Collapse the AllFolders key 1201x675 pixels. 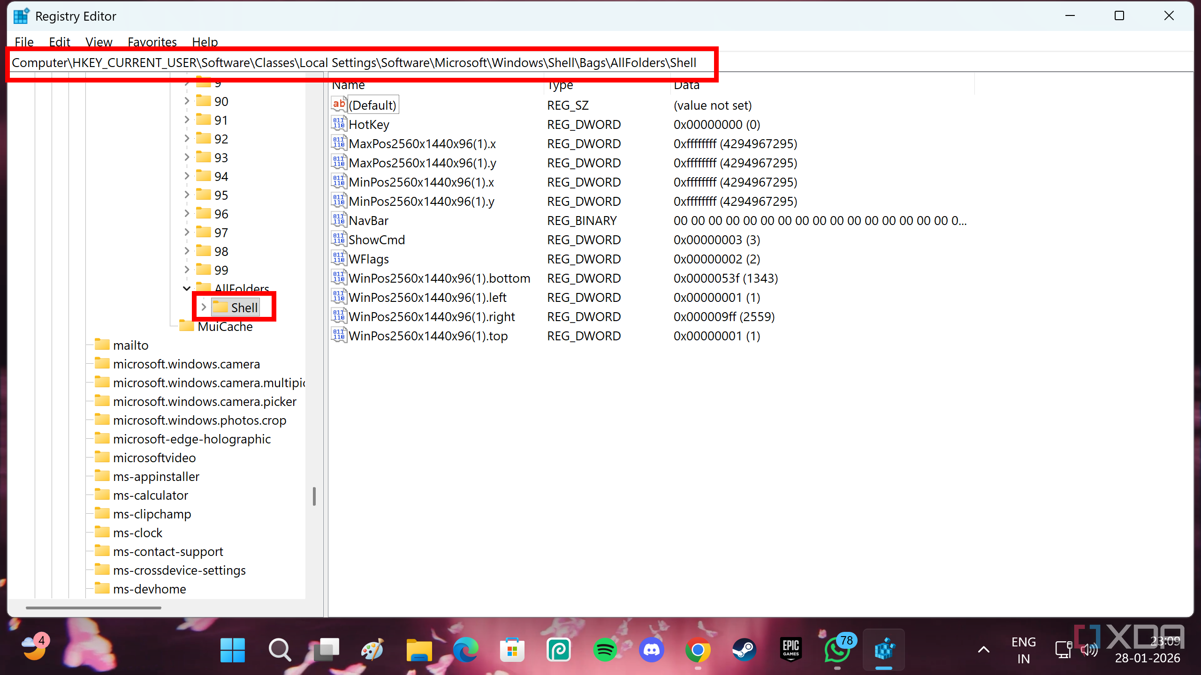pos(187,288)
